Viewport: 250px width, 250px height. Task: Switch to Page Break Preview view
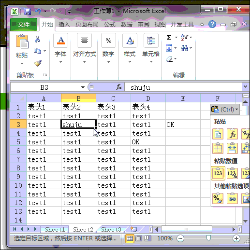click(x=147, y=238)
